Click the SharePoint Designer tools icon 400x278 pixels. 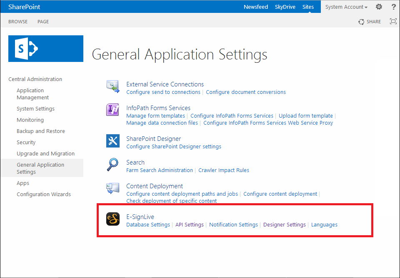coord(113,141)
